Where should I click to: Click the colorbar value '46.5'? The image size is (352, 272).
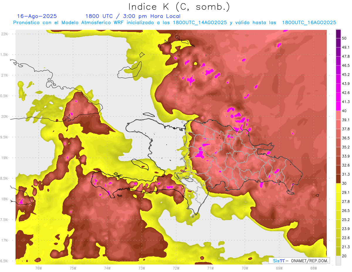point(346,65)
